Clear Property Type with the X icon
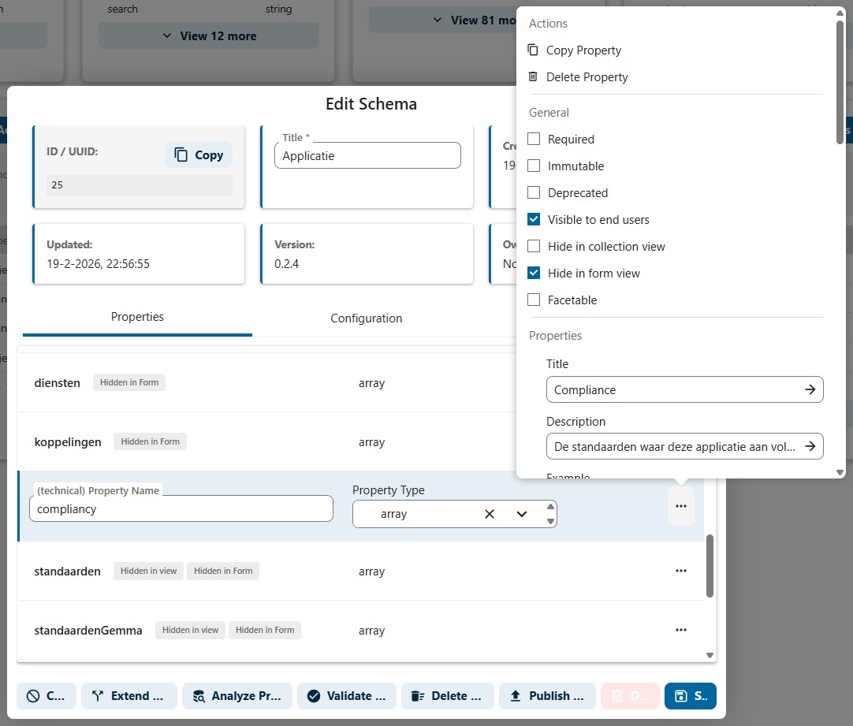This screenshot has height=726, width=853. [489, 514]
